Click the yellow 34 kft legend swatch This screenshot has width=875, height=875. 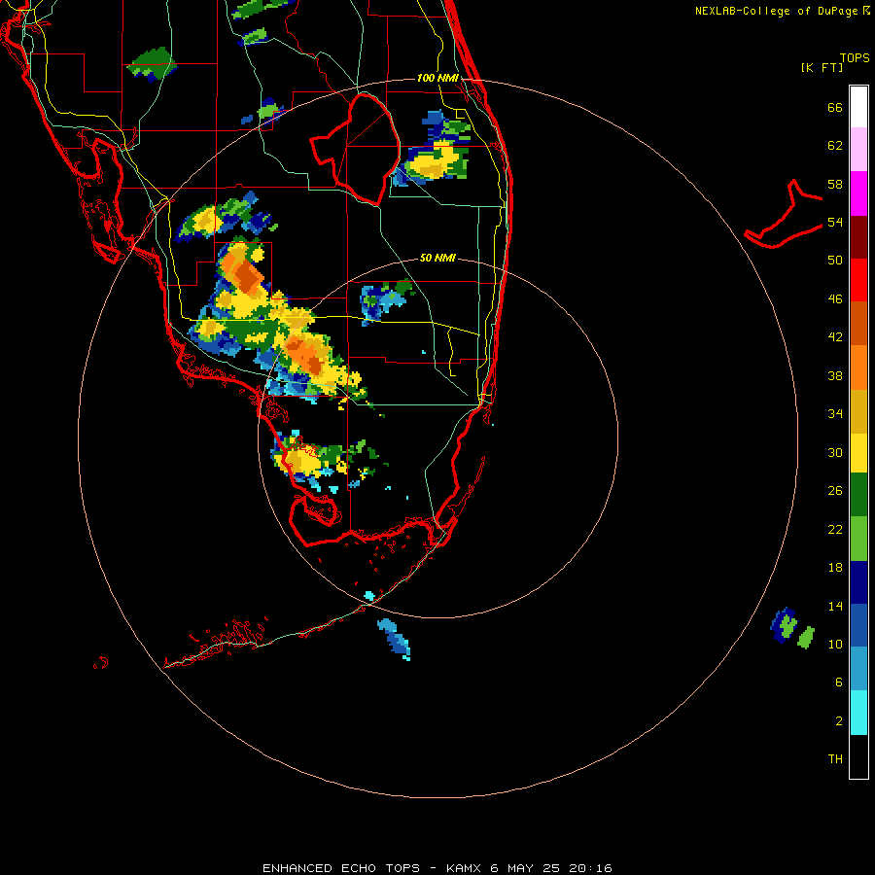[858, 453]
